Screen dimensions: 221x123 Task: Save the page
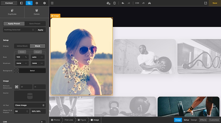215,3
